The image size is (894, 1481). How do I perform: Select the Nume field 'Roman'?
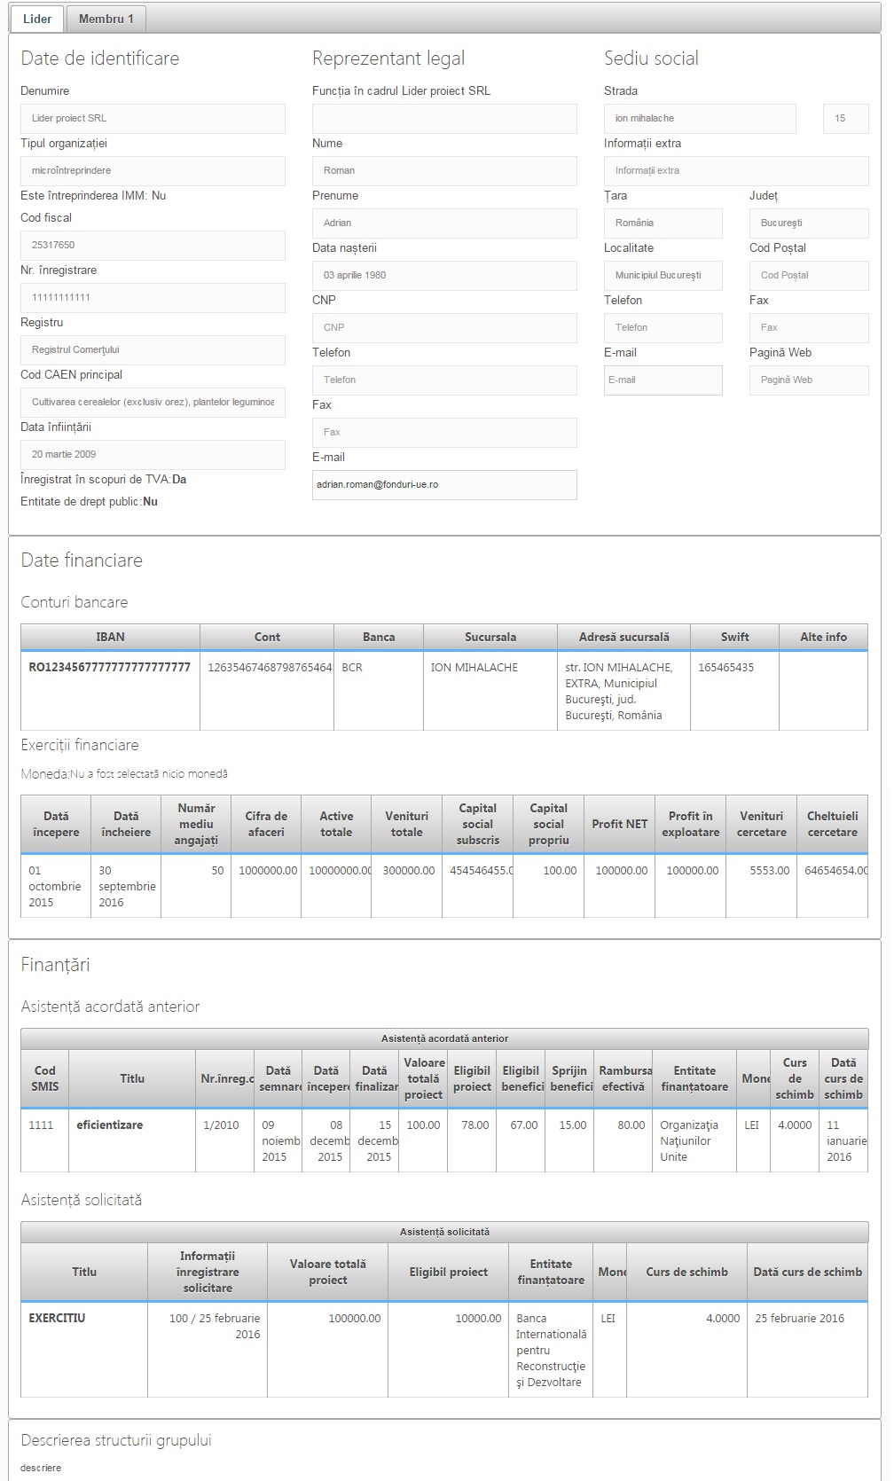444,171
